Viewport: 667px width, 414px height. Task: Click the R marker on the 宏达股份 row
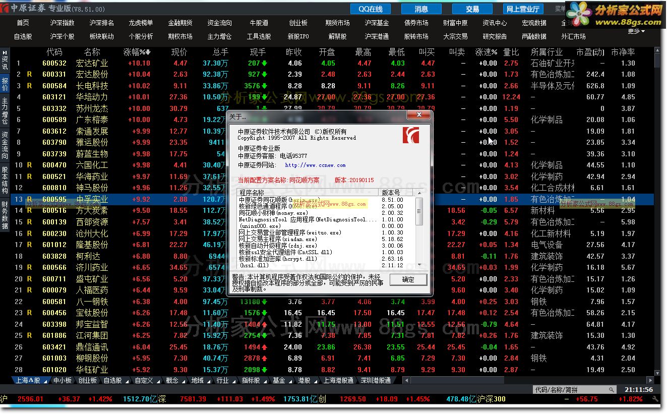pyautogui.click(x=29, y=74)
